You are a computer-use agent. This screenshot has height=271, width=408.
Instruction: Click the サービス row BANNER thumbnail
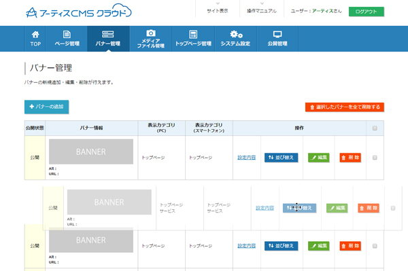pos(109,202)
